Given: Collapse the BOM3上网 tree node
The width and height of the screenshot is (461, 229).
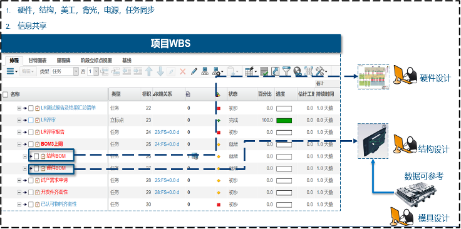Looking at the screenshot, I should click(x=19, y=144).
